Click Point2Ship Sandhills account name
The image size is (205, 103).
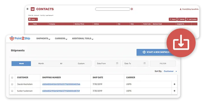coord(190,9)
